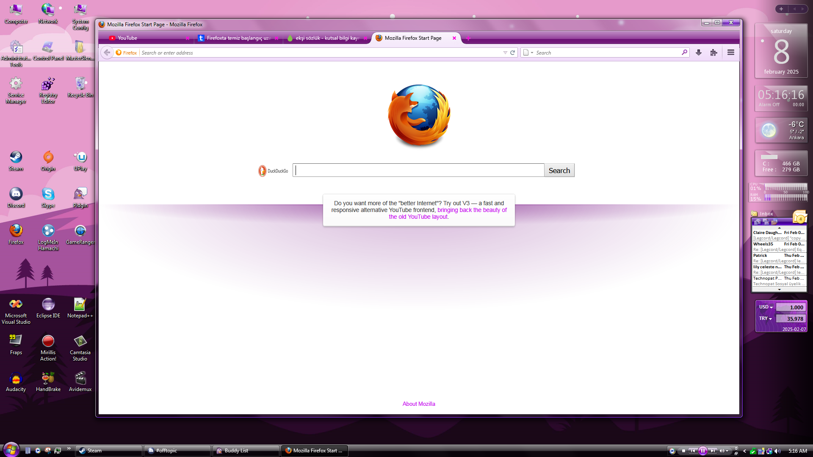This screenshot has height=457, width=813.
Task: Open Technopat email in Inbox gadget
Action: coord(779,281)
